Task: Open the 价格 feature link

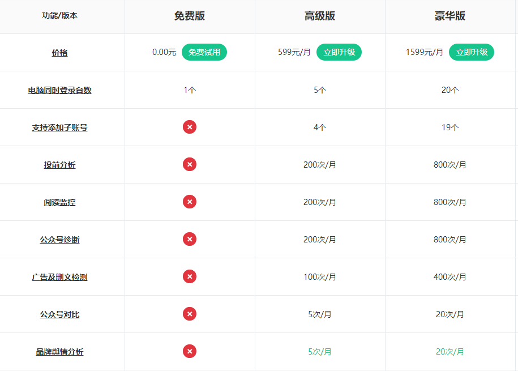Action: point(60,53)
